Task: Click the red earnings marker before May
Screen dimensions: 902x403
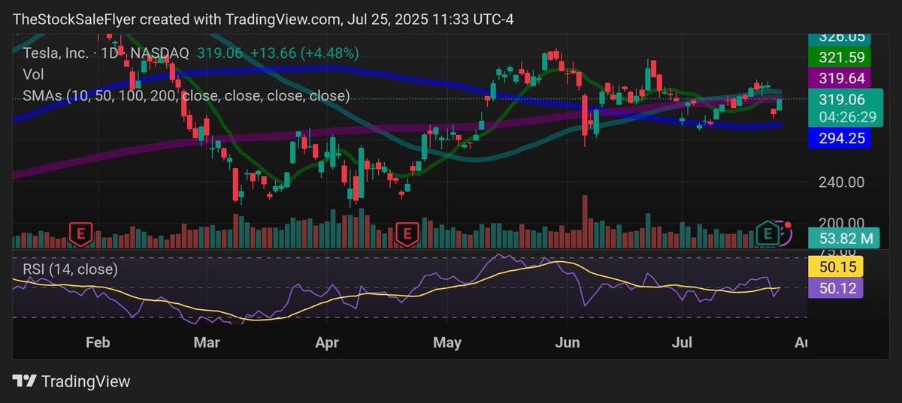Action: tap(407, 234)
